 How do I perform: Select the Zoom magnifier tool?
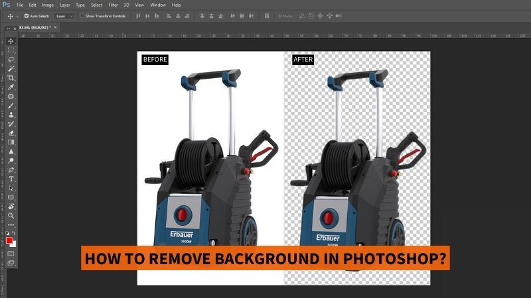(x=11, y=216)
